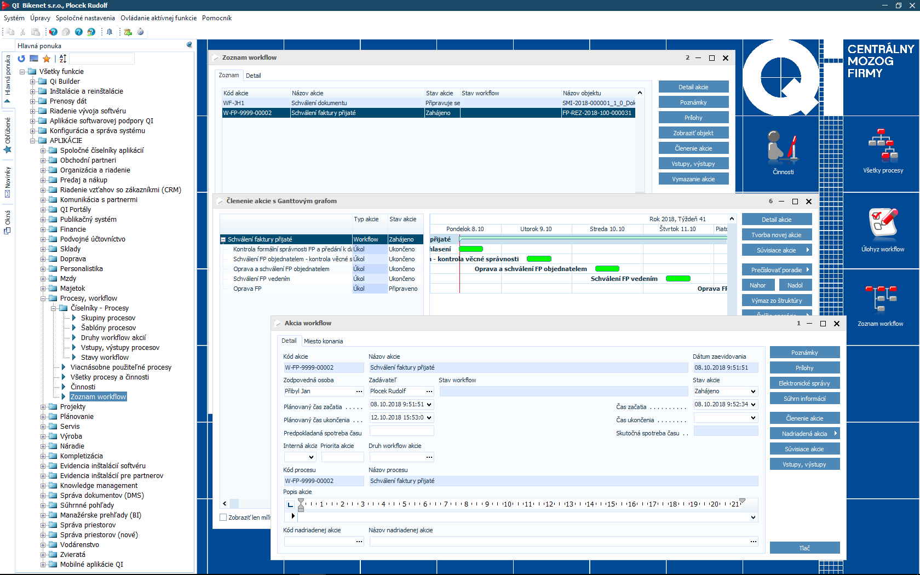Open the Interná akcie dropdown
The image size is (920, 575).
[x=311, y=457]
